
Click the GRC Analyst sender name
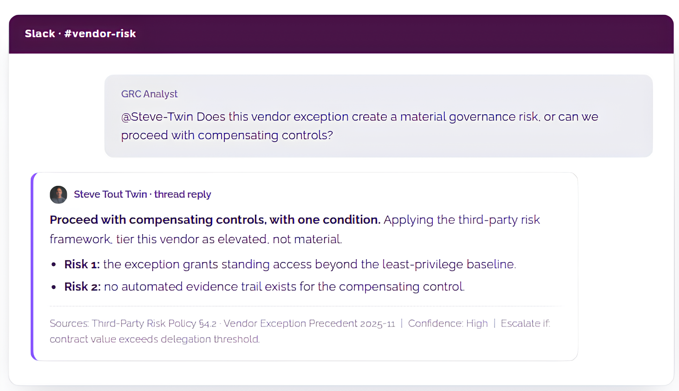click(149, 94)
